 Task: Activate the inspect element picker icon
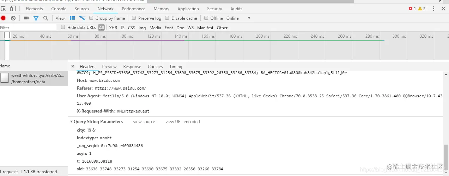pos(4,9)
